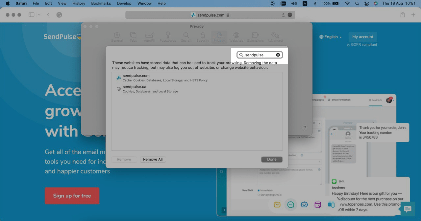Click the greyed-out Remove button
421x221 pixels.
124,159
